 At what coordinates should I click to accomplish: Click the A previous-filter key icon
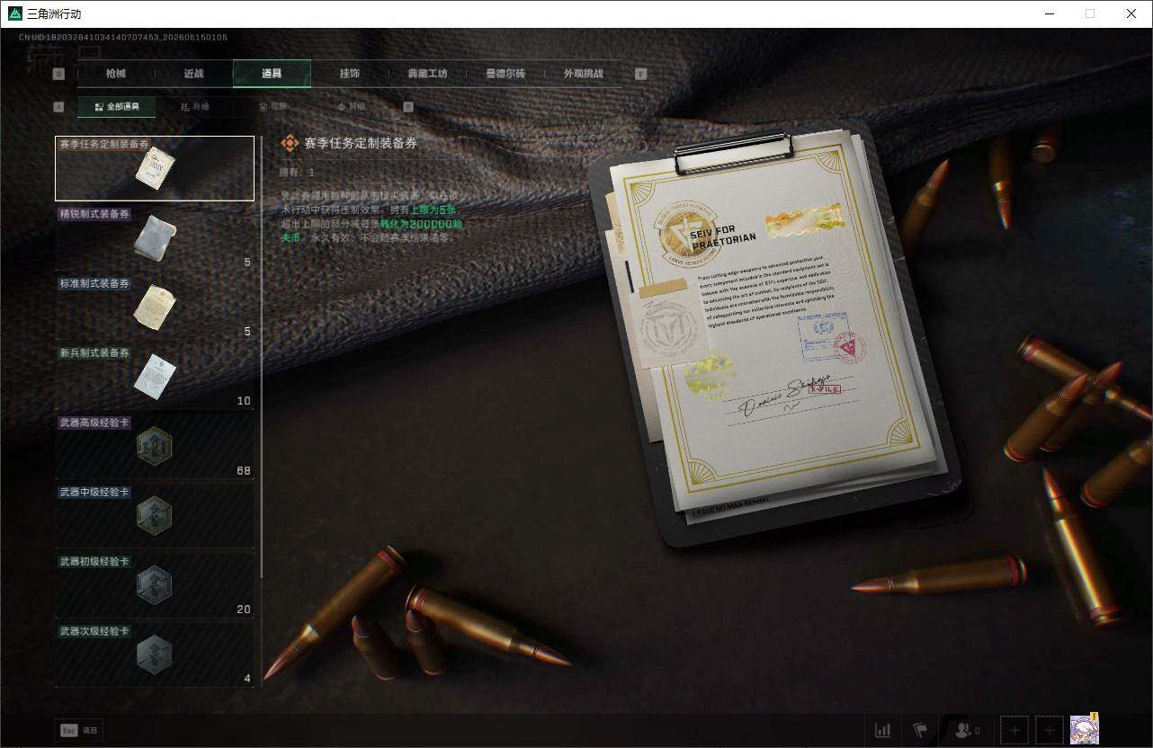[59, 106]
